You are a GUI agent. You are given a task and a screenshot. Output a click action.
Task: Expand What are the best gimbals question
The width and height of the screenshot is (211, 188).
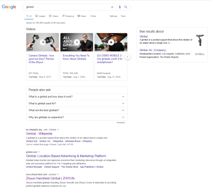(77, 110)
